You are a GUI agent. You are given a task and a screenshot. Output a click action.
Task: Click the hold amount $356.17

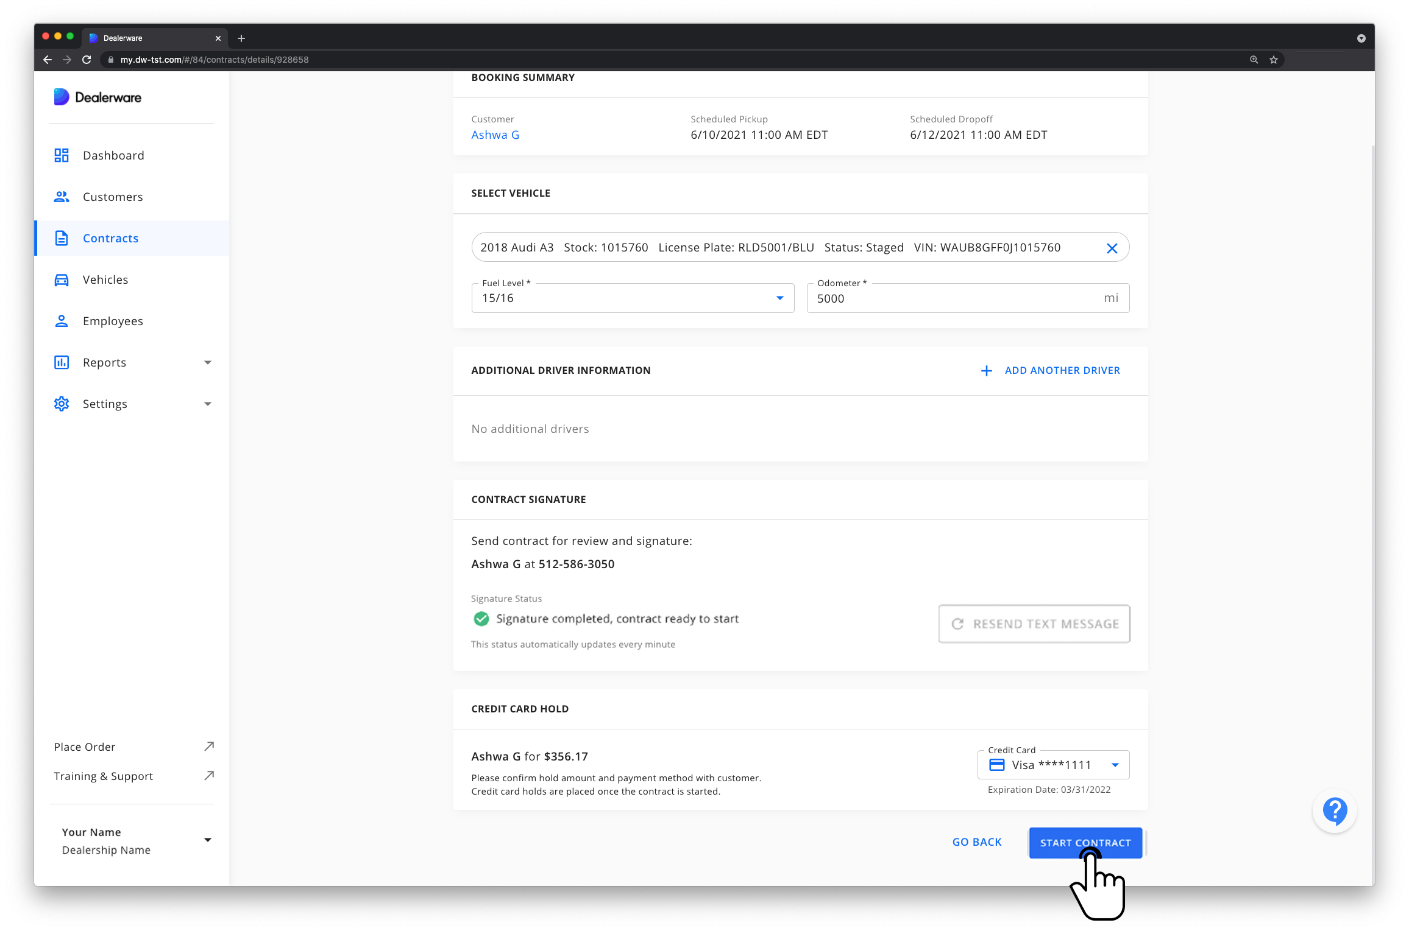tap(566, 756)
